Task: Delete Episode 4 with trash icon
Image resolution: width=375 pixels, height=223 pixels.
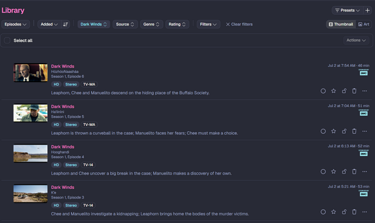Action: (354, 171)
